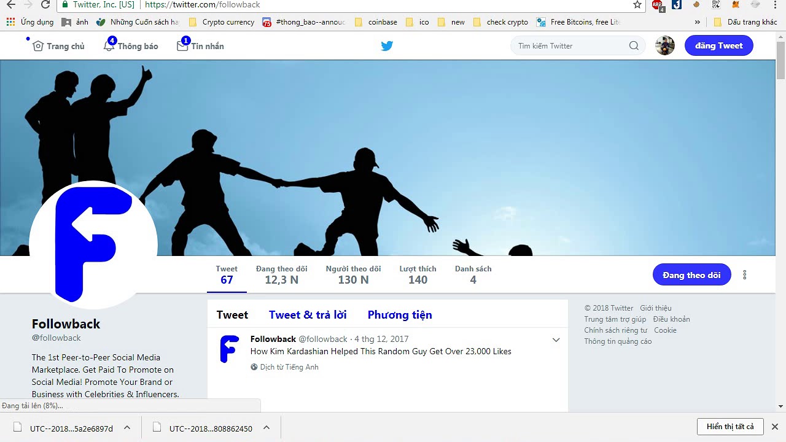
Task: Open the Crypto currency bookmark folder
Action: pos(221,22)
